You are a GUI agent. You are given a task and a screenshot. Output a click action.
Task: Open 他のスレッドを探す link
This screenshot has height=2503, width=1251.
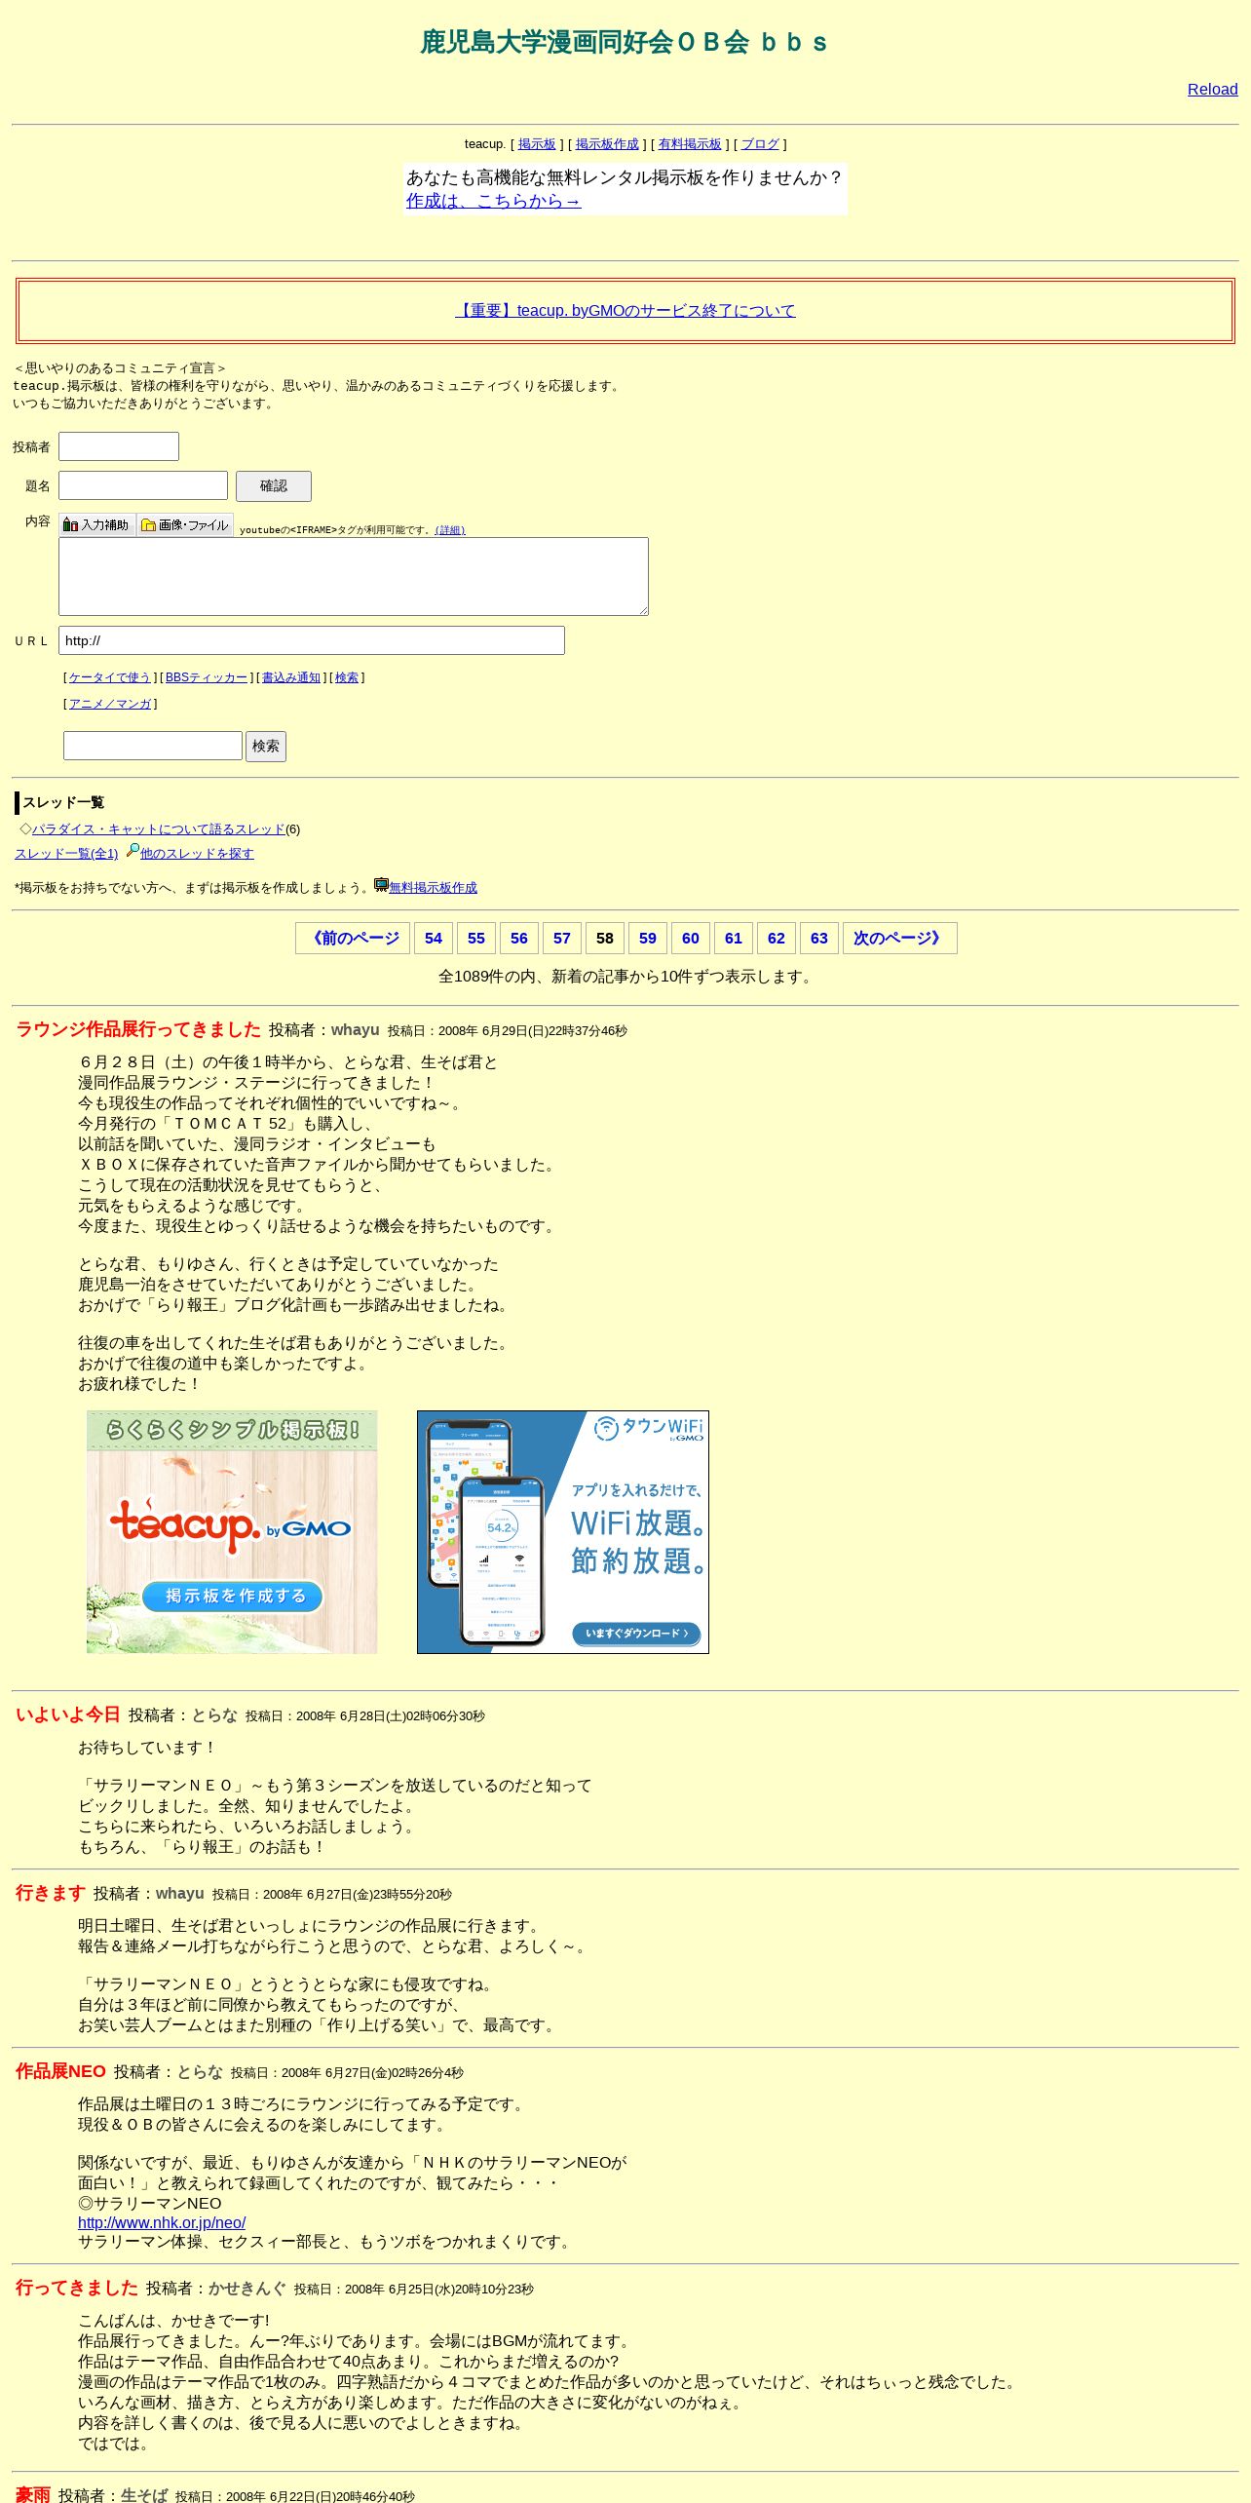click(x=197, y=854)
